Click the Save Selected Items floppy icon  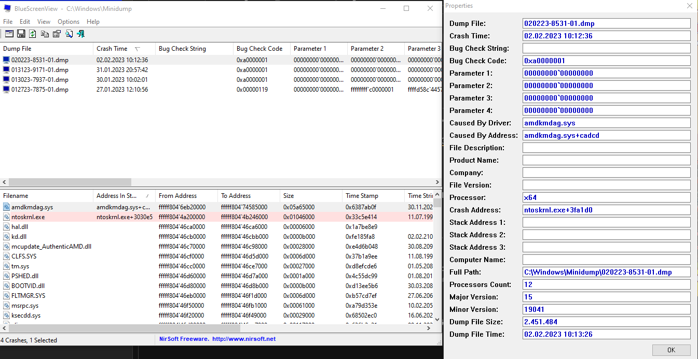click(21, 34)
